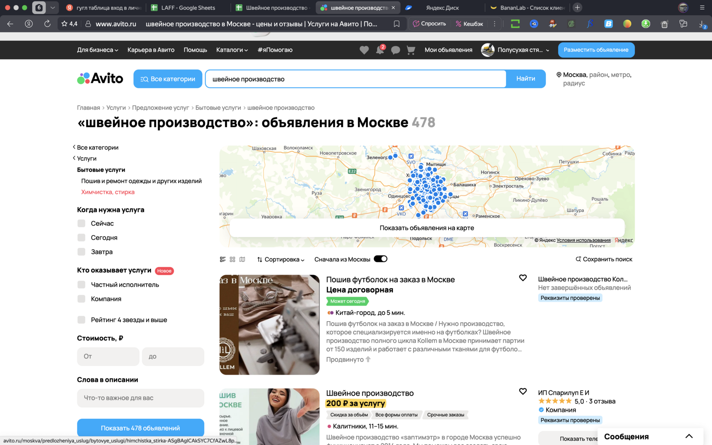Switch to the 'Яндекс Диск' tab
712x445 pixels.
point(442,8)
